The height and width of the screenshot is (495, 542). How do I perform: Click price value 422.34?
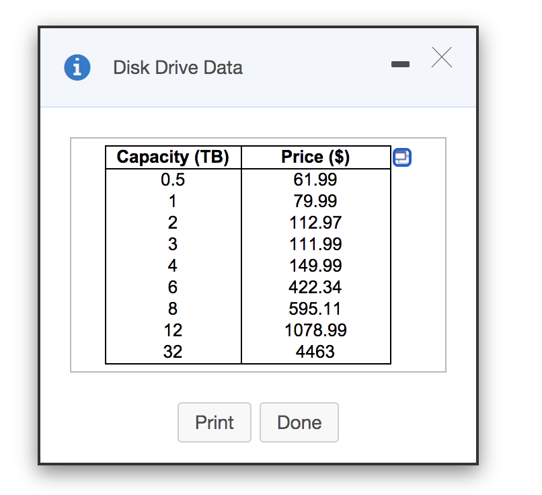(x=315, y=287)
